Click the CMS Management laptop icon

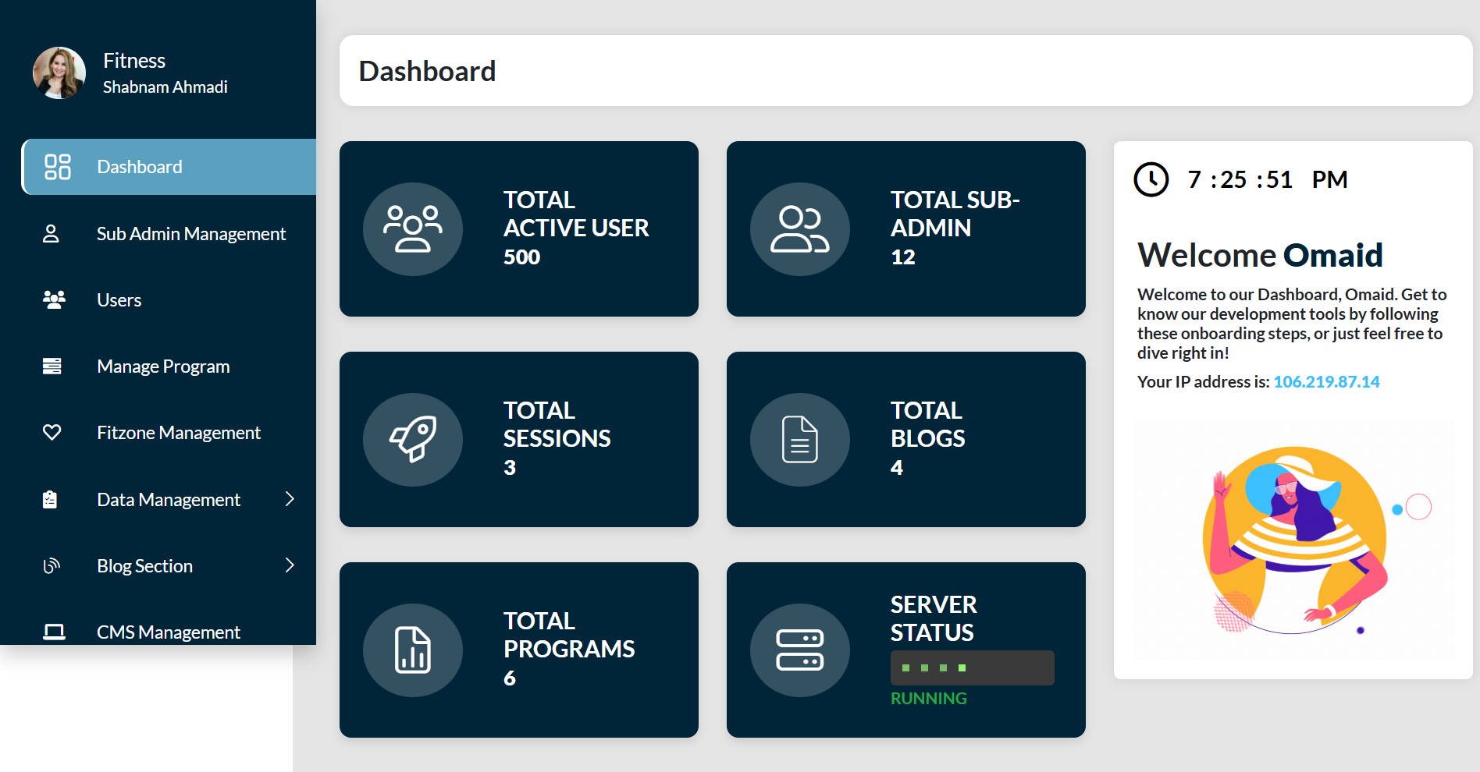pyautogui.click(x=53, y=632)
